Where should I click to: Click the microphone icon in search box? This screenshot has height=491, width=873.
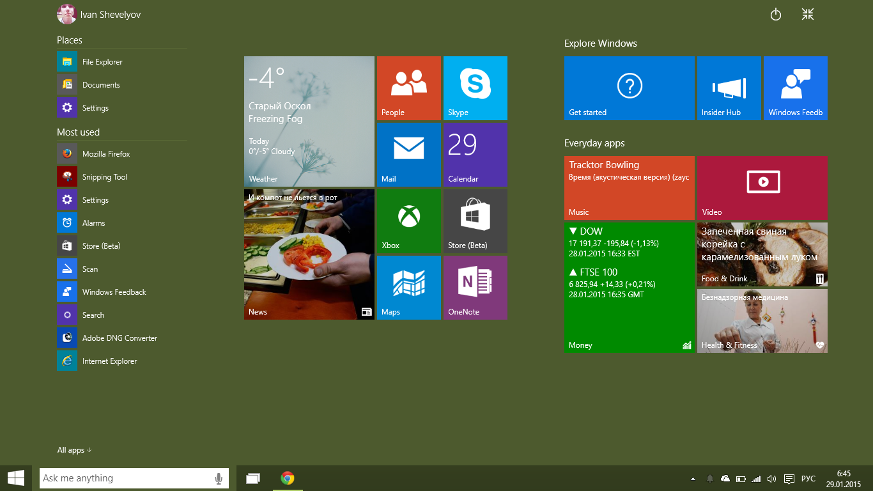click(219, 478)
